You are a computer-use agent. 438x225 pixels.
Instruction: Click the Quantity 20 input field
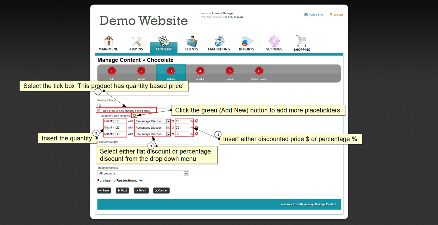tap(121, 128)
